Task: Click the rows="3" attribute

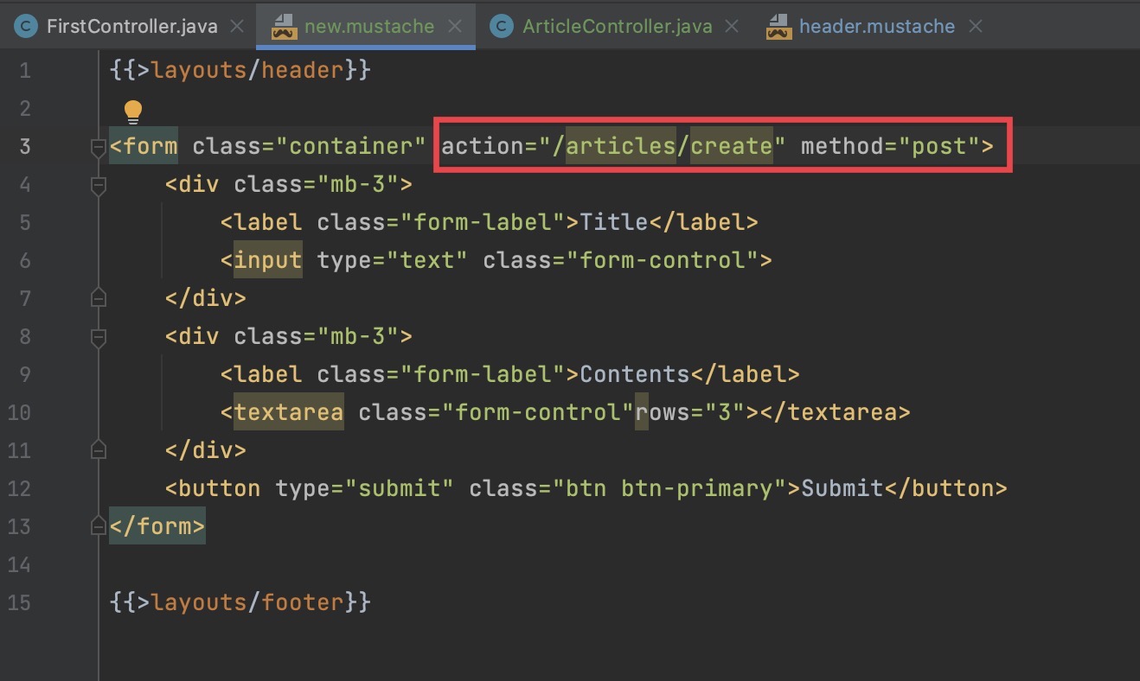Action: 690,412
